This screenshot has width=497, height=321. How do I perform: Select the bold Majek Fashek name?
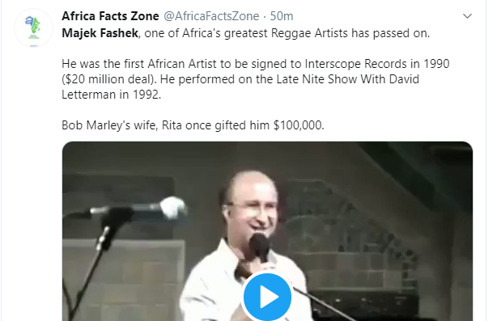pos(100,33)
